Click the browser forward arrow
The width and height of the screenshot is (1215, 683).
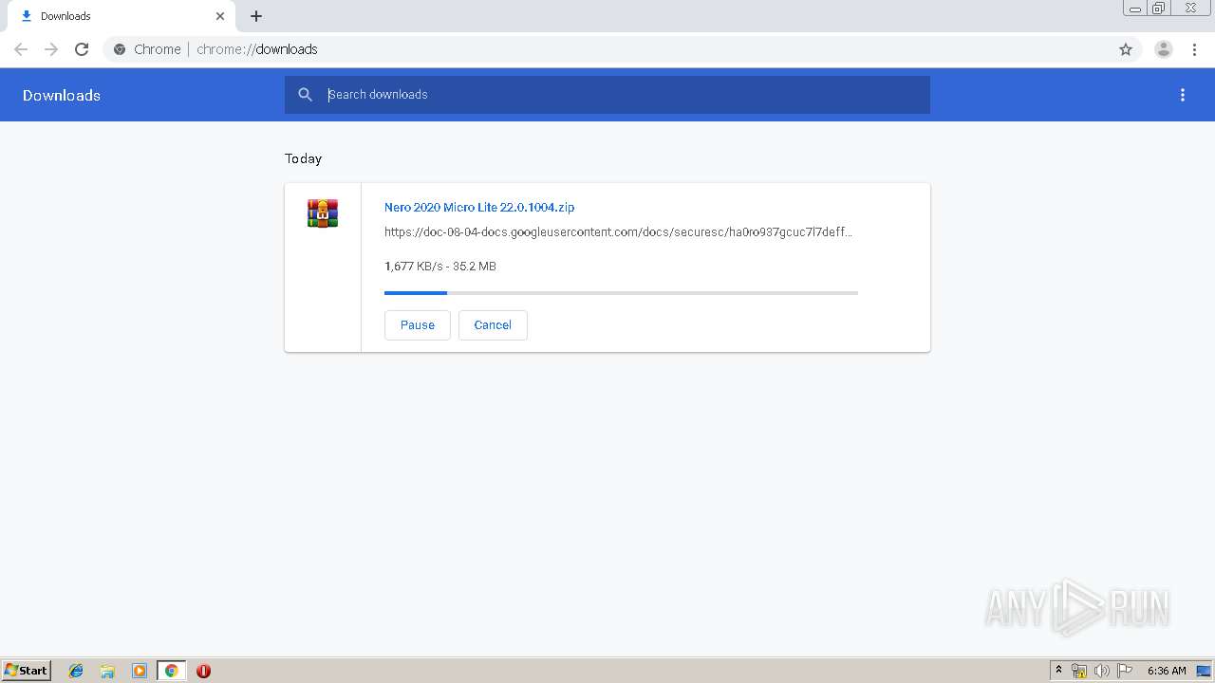(x=51, y=49)
